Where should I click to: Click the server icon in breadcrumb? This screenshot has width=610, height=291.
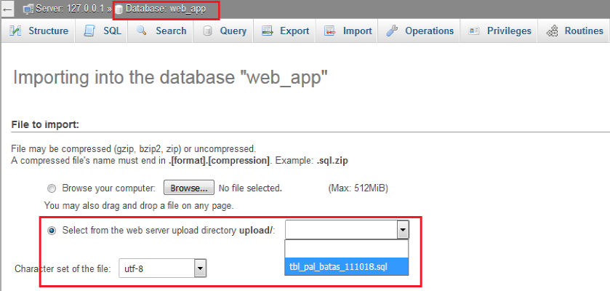click(28, 9)
